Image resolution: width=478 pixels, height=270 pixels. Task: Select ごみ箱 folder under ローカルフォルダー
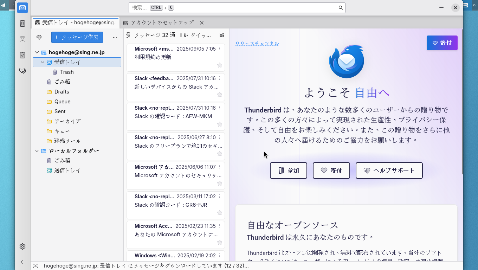[x=77, y=161]
